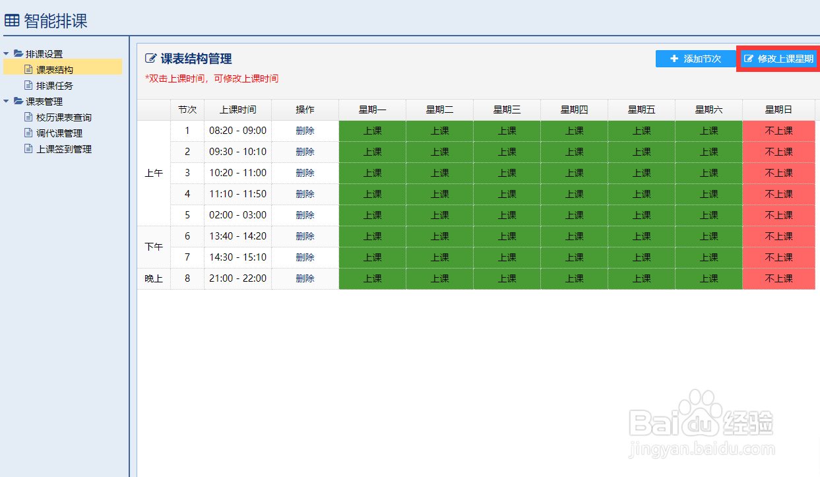Click the document icon beside 调代课管理

(28, 133)
